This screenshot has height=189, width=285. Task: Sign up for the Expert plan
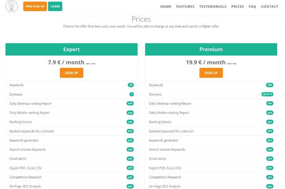tap(72, 73)
